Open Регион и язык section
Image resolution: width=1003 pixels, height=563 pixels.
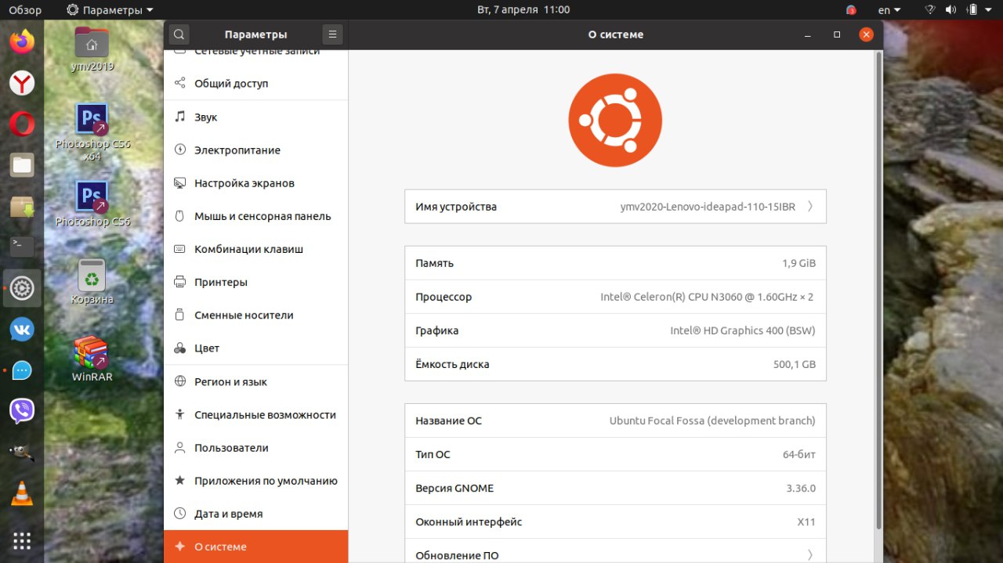256,382
